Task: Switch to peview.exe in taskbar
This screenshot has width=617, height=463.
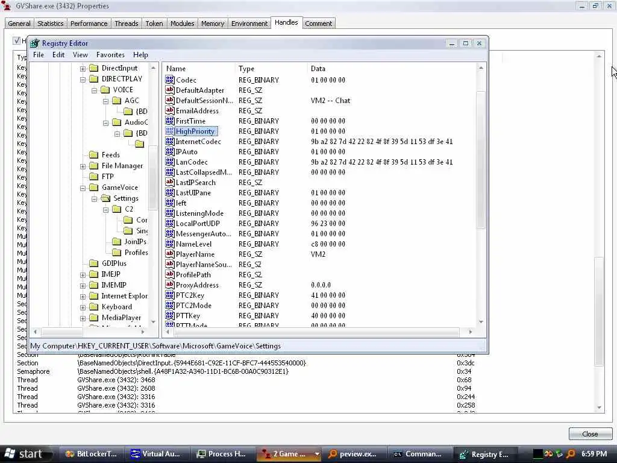Action: click(x=354, y=454)
